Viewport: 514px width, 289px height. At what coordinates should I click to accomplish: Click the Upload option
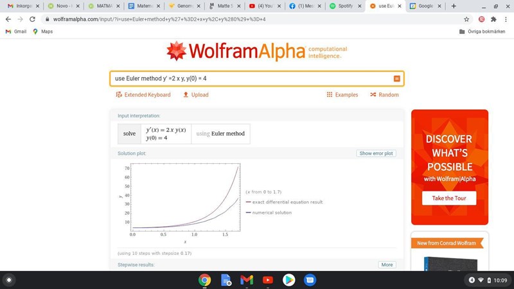(x=196, y=95)
